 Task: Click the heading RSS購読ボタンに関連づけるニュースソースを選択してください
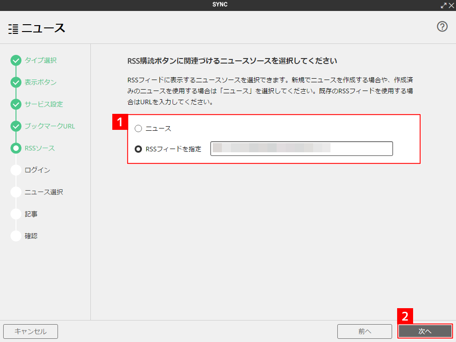coord(232,61)
